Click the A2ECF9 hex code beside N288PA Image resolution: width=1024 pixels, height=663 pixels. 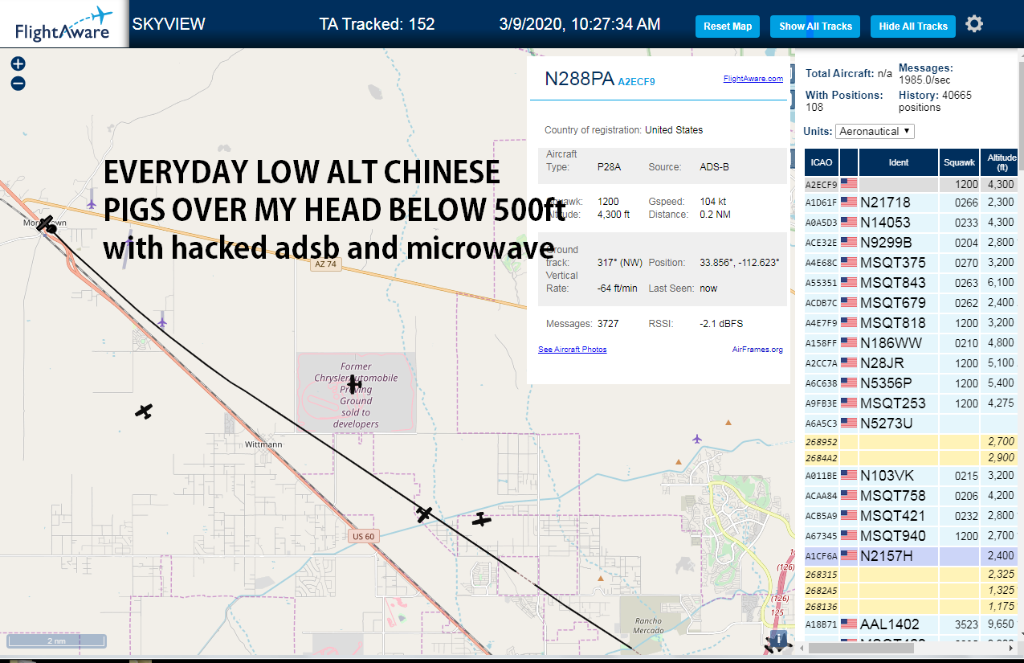pyautogui.click(x=636, y=81)
